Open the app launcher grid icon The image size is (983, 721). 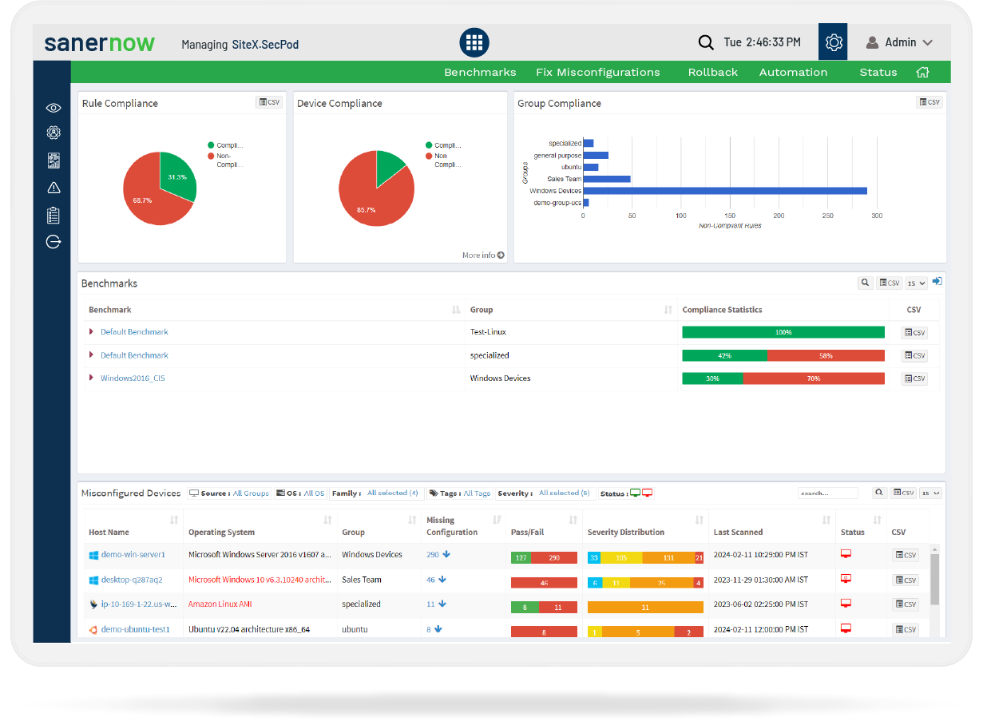tap(474, 42)
